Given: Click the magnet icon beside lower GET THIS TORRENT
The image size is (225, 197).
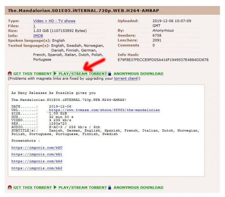Looking at the screenshot, I should tap(9, 187).
